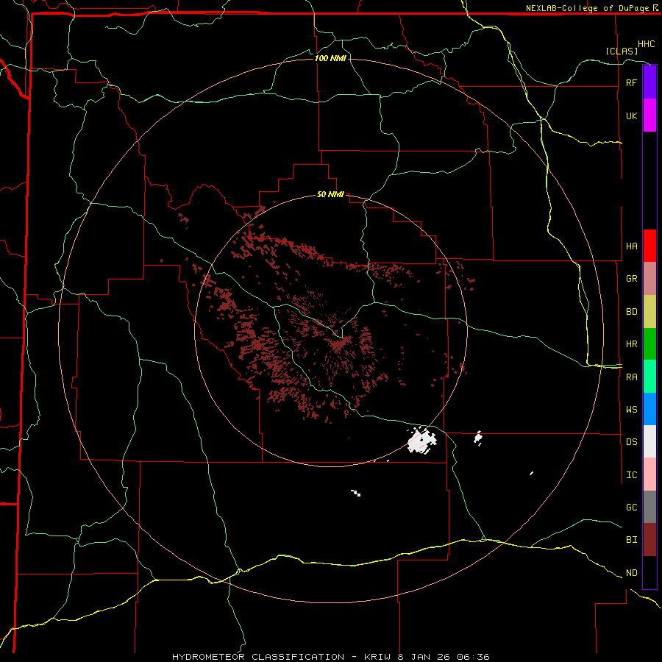
Task: Click the IC legend label
Action: click(631, 475)
